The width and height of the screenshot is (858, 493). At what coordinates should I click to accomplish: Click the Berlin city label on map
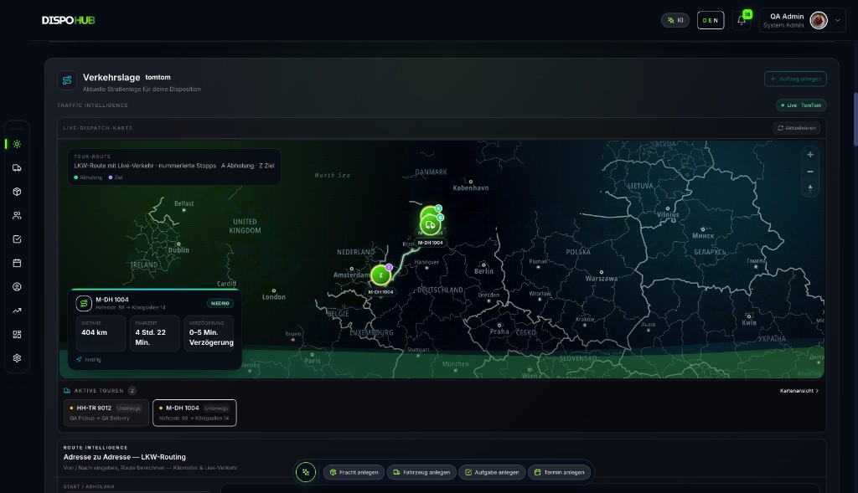point(483,271)
